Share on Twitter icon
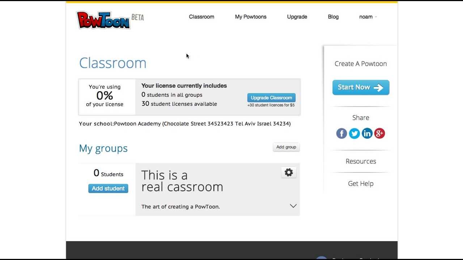The height and width of the screenshot is (260, 463). point(354,134)
